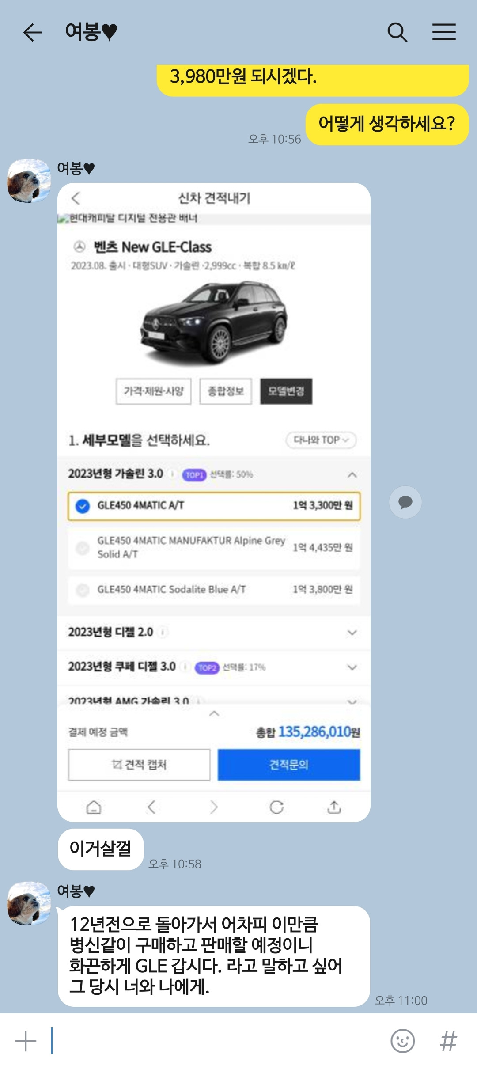
Task: Tap the hashtag search icon
Action: click(448, 1041)
